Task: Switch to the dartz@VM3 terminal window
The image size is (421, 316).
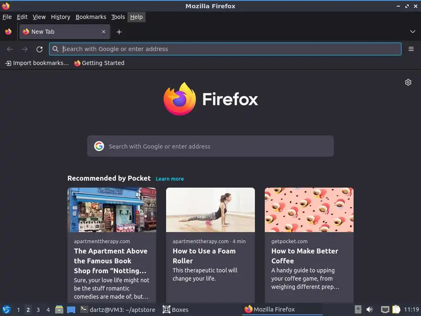Action: click(x=118, y=309)
